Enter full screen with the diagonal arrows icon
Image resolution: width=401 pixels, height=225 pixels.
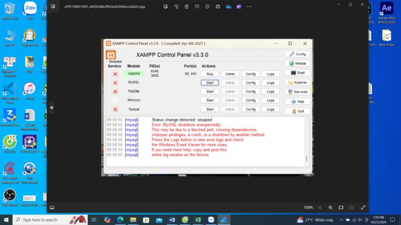[363, 208]
